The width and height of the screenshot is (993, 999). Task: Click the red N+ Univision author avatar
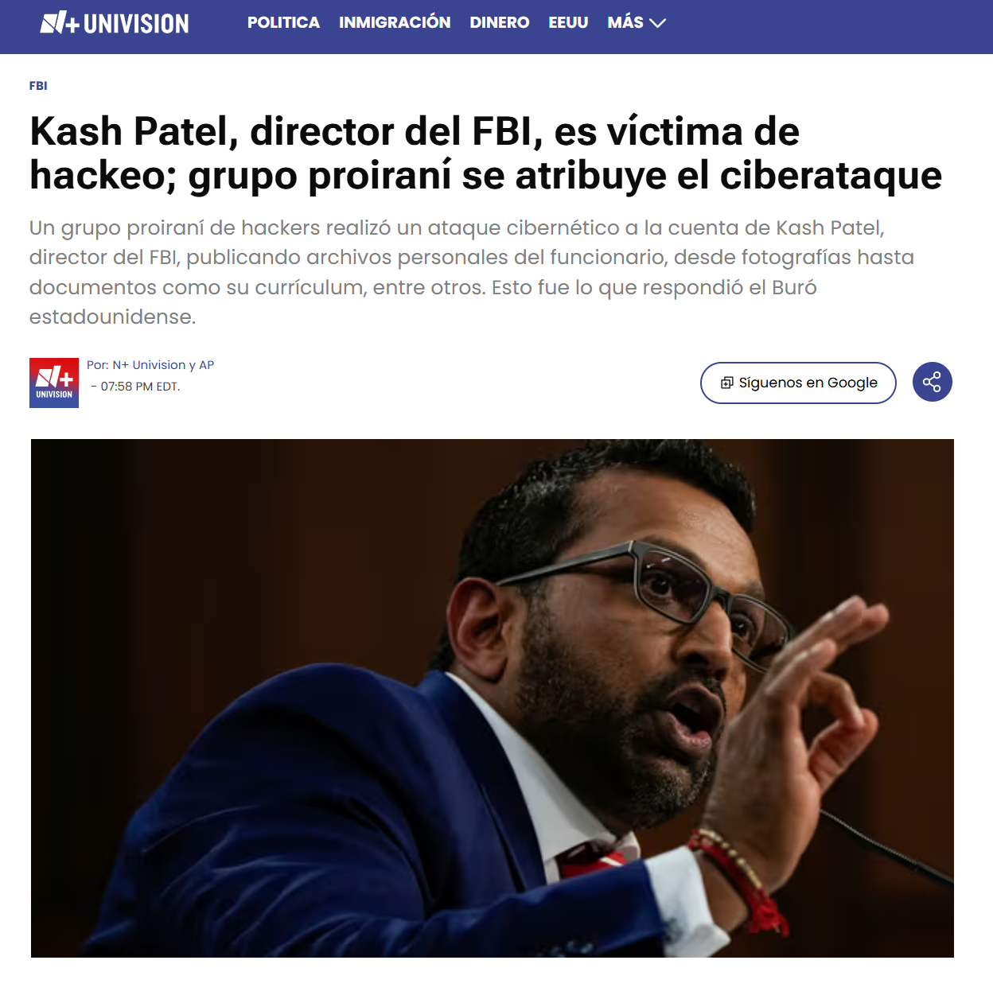(x=54, y=383)
